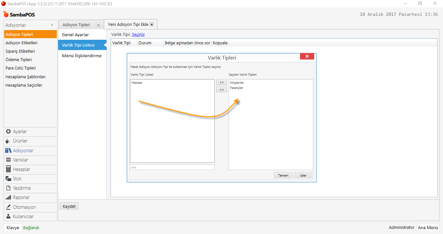Select Ödeme Tipleri in sidebar
443x234 pixels.
coord(18,60)
